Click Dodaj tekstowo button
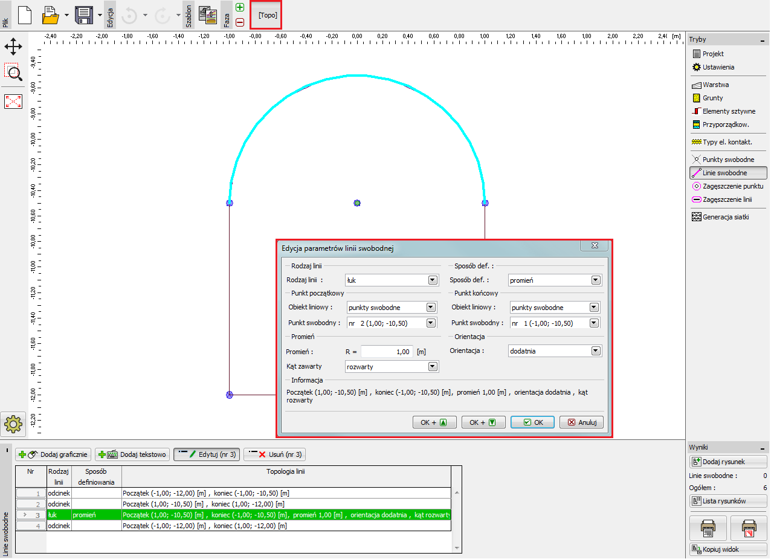 tap(132, 454)
